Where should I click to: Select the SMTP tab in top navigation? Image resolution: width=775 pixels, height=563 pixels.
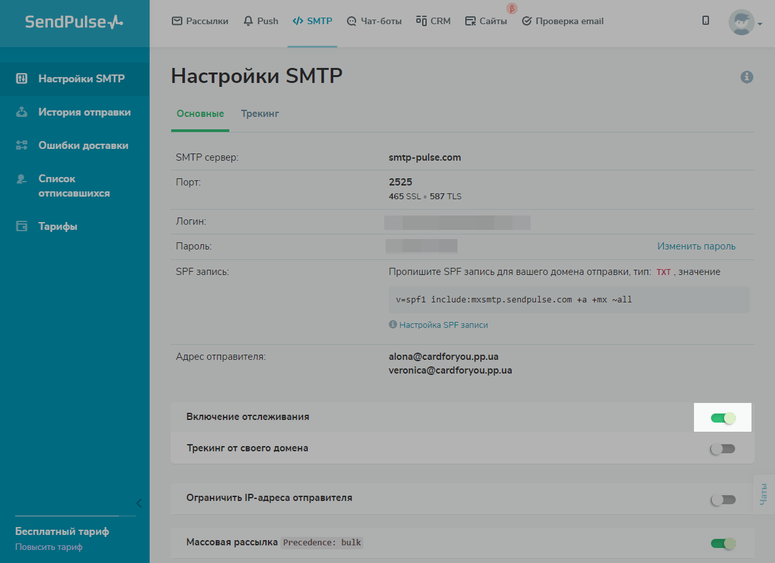[312, 20]
